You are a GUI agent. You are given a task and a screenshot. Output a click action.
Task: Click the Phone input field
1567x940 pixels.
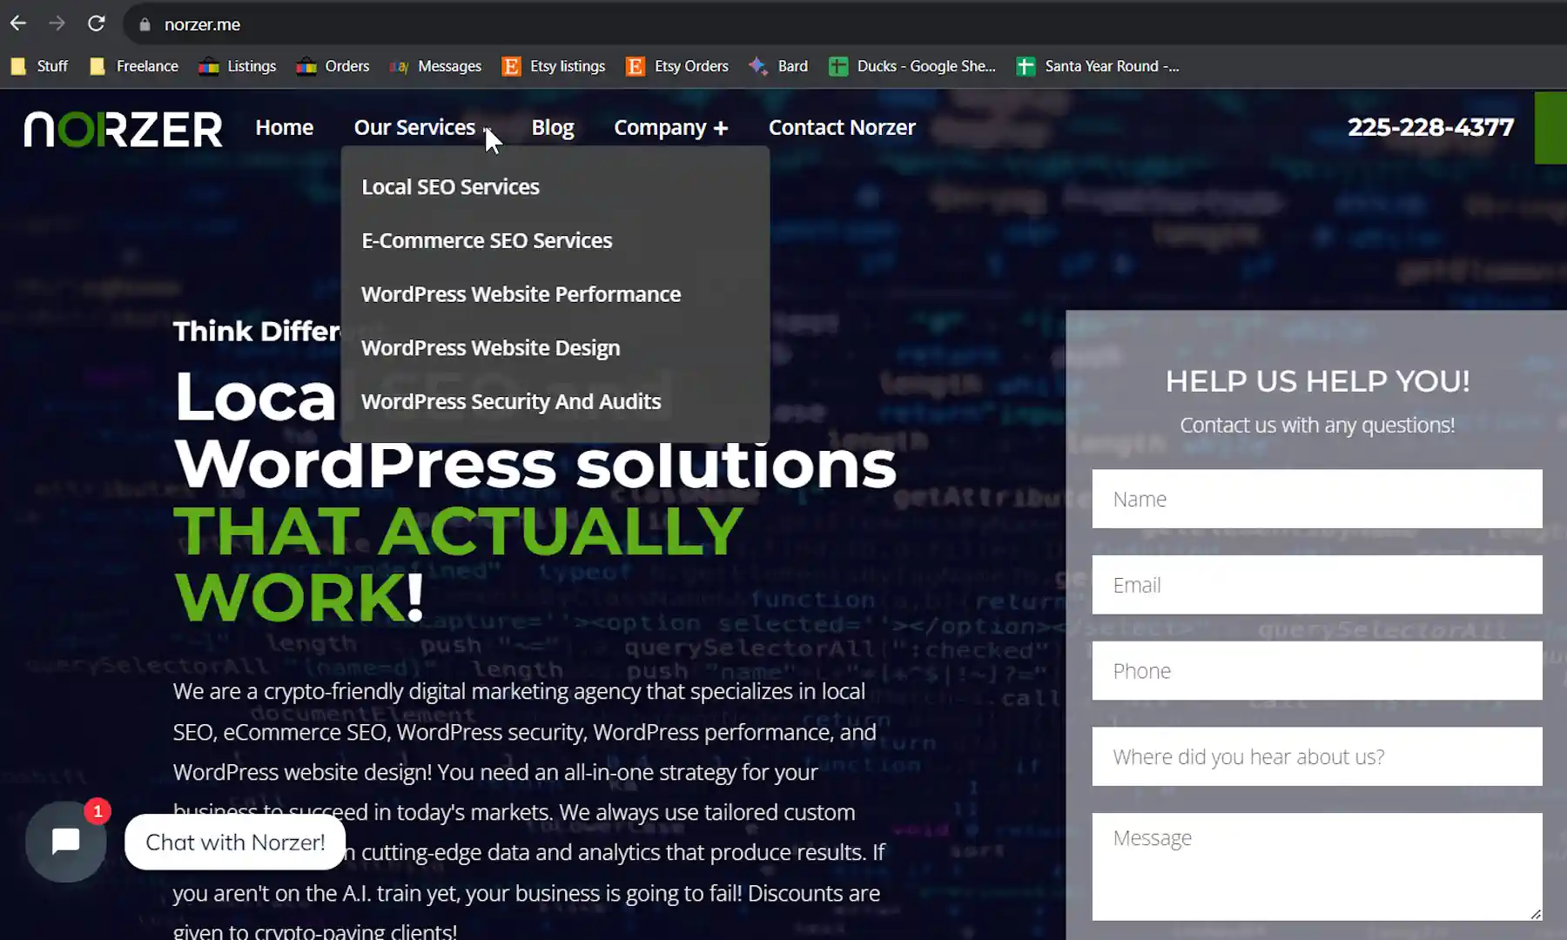coord(1316,670)
